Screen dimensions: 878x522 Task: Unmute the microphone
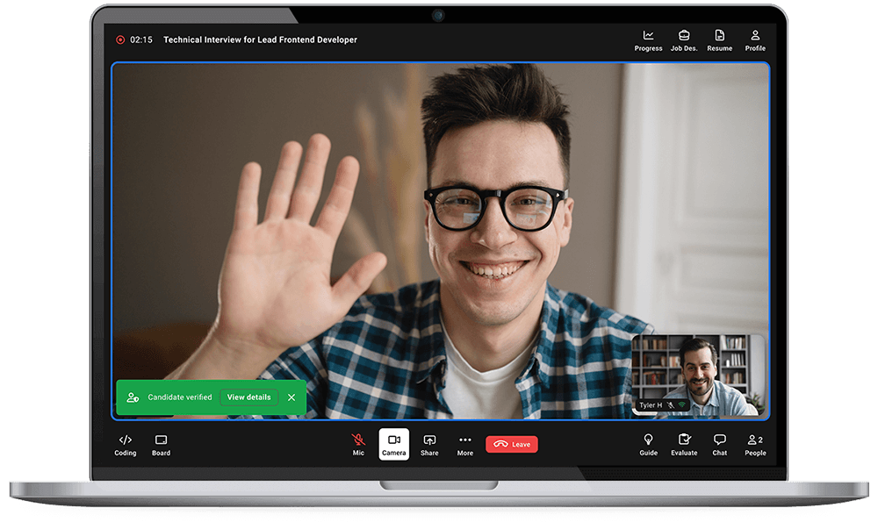tap(358, 444)
